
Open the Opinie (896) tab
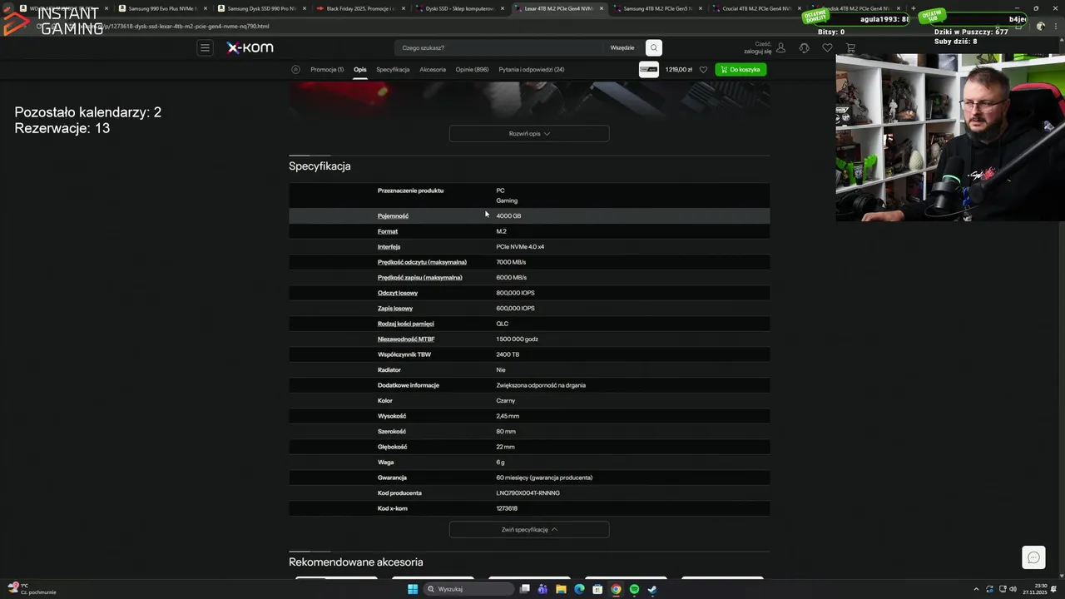tap(472, 69)
